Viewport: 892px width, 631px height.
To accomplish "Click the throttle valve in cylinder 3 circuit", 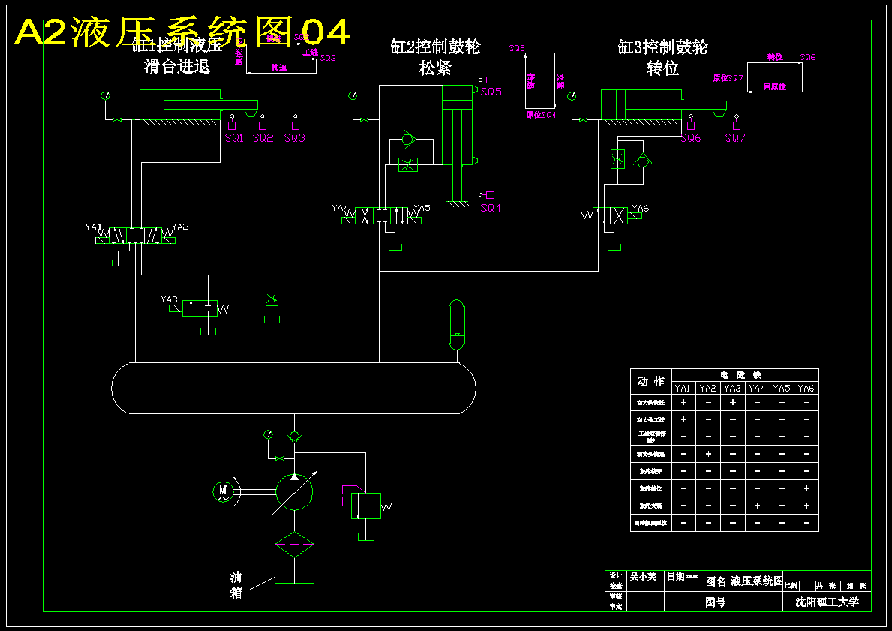I will (x=617, y=159).
